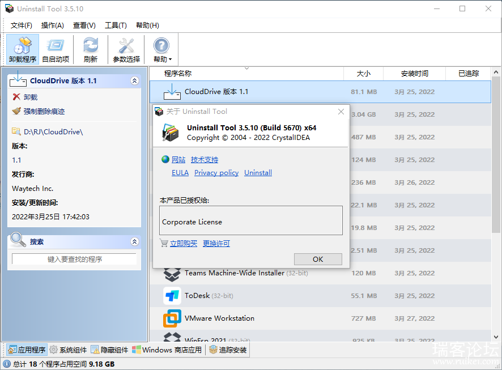Viewport: 502px width, 370px height.
Task: Click the CloudDrive installer icon in sidebar header
Action: coord(18,79)
